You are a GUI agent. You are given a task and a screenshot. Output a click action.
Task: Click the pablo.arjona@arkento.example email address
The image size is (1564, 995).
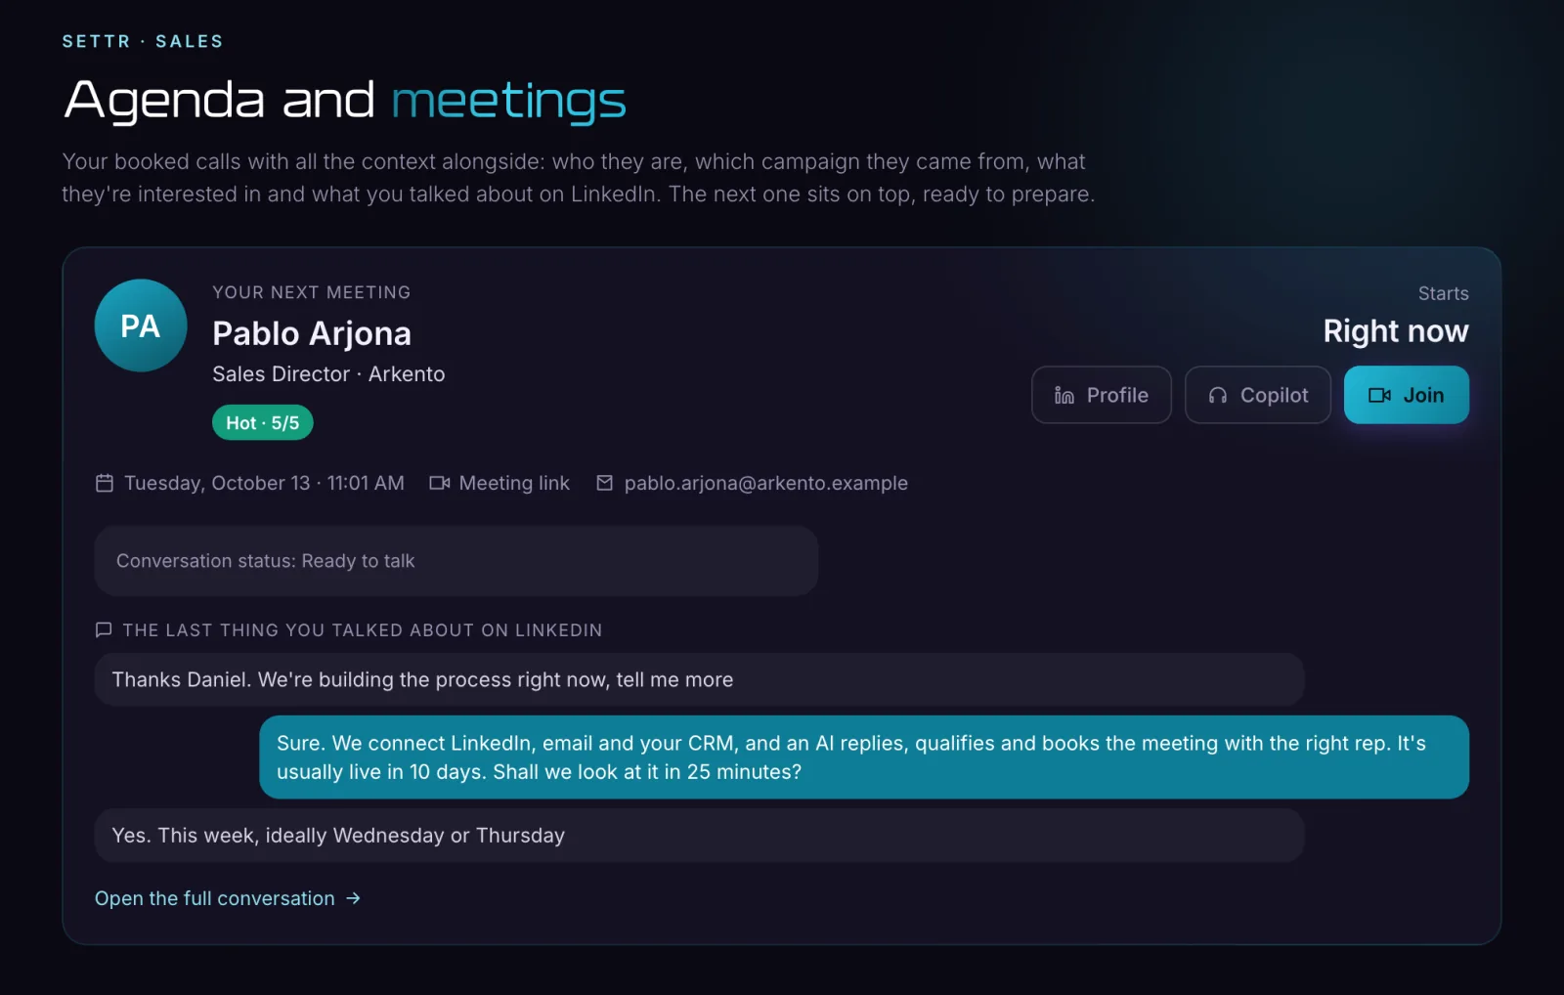[x=766, y=483]
